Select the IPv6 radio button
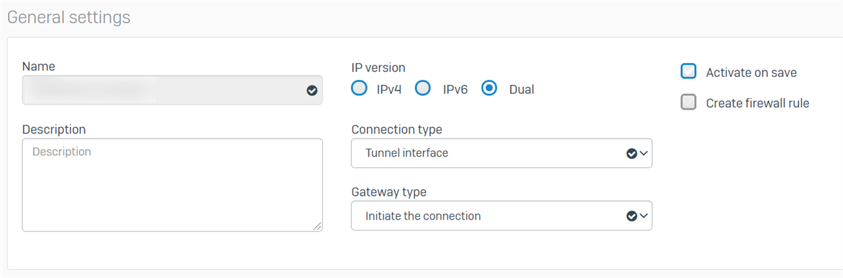The image size is (843, 278). [423, 88]
